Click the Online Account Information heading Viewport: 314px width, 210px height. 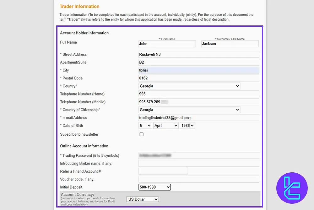tap(84, 146)
